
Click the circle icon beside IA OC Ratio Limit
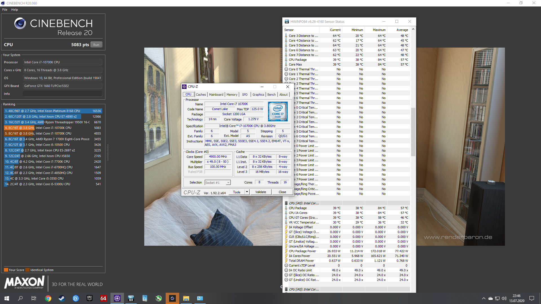click(286, 270)
